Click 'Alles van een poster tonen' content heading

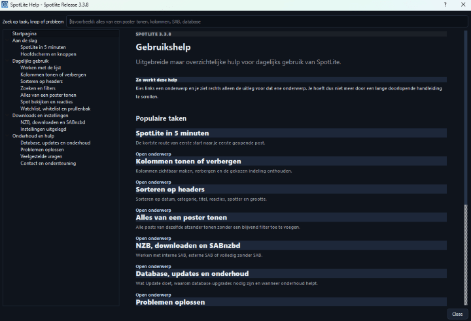point(181,218)
